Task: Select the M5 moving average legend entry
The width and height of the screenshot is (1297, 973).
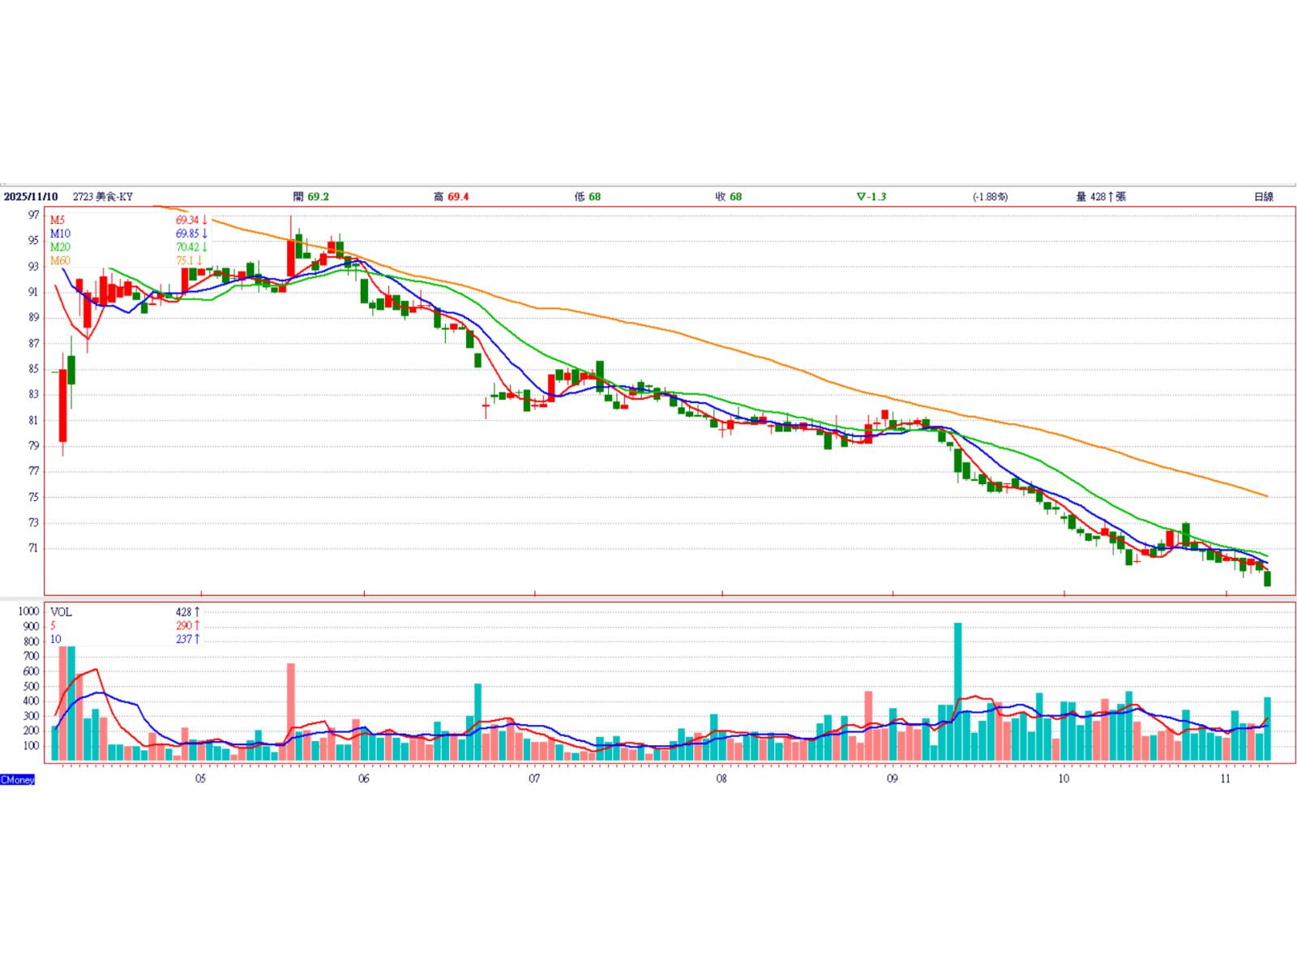Action: [x=58, y=221]
